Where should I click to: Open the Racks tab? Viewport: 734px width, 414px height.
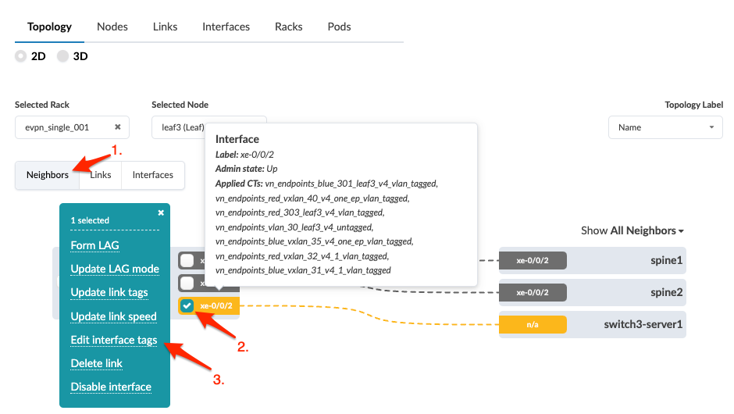(x=288, y=27)
